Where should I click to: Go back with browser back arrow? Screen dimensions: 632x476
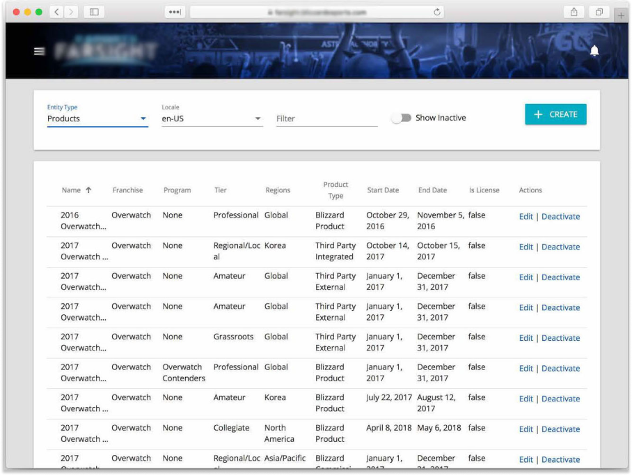56,12
